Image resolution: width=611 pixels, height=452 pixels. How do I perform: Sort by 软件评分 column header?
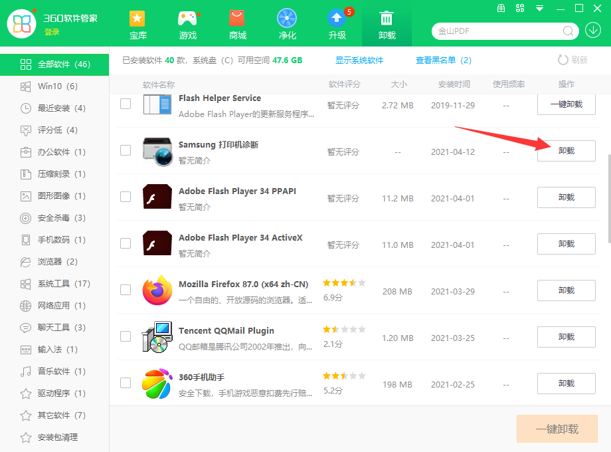tap(344, 84)
